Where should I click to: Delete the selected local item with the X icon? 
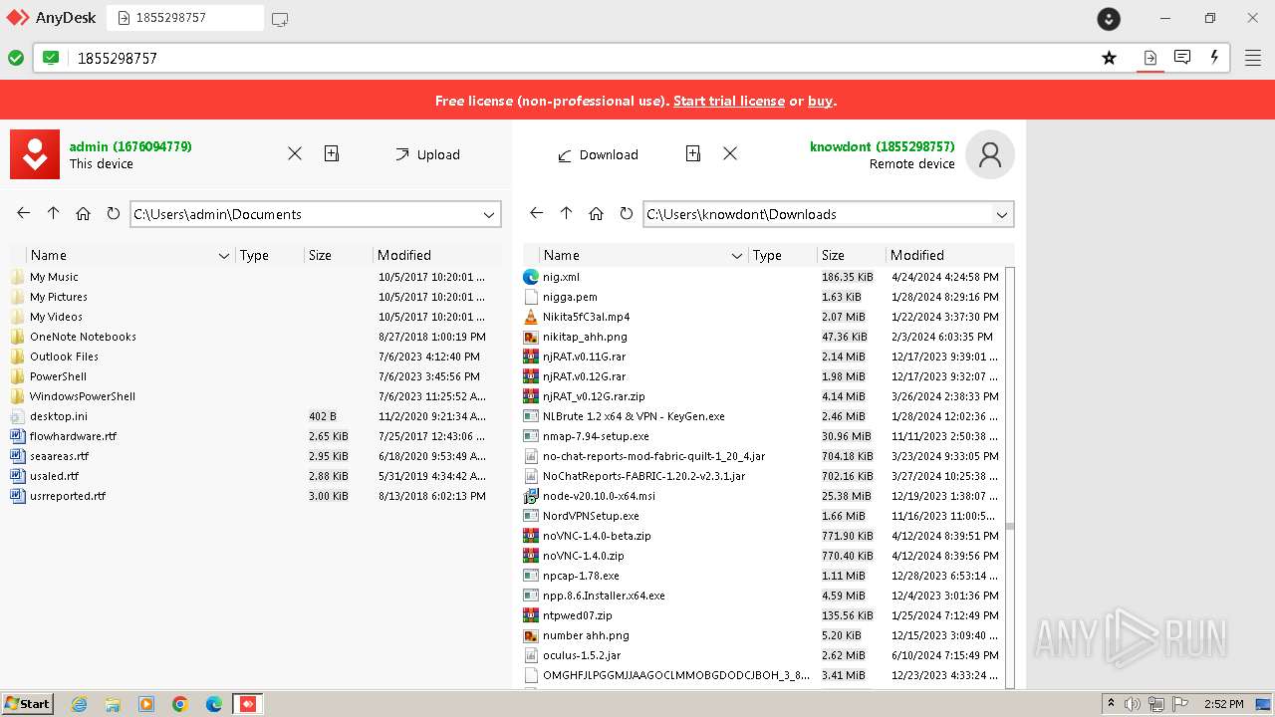tap(295, 153)
